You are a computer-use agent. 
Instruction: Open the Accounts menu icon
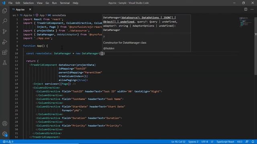[x=4, y=124]
